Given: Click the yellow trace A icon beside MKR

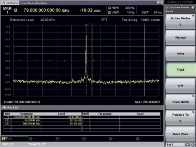Looking at the screenshot, I should (16, 10).
